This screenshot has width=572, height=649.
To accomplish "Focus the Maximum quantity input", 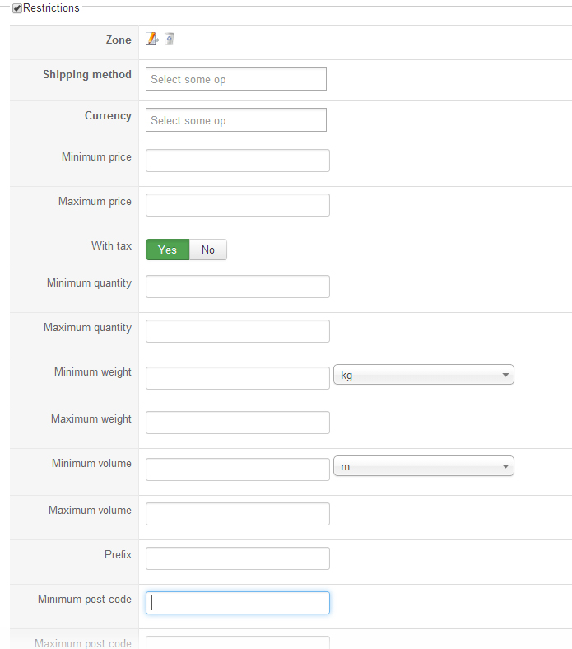I will point(237,331).
